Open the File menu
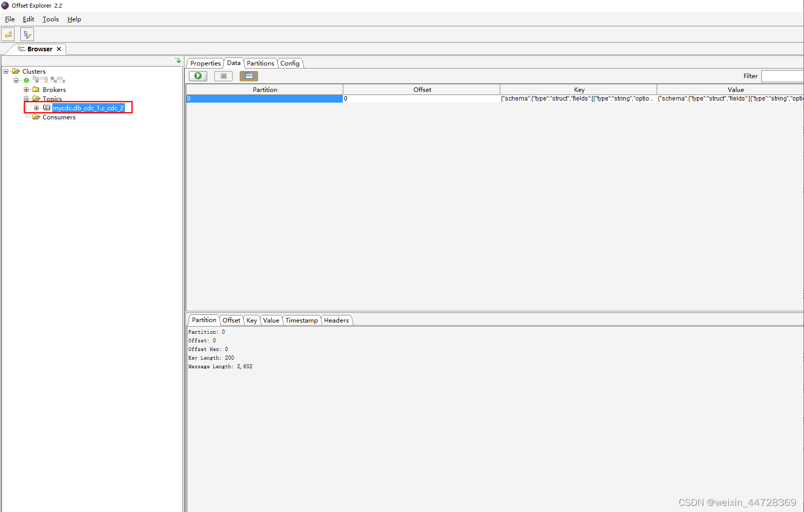Screen dimensions: 804x512 click(10, 19)
